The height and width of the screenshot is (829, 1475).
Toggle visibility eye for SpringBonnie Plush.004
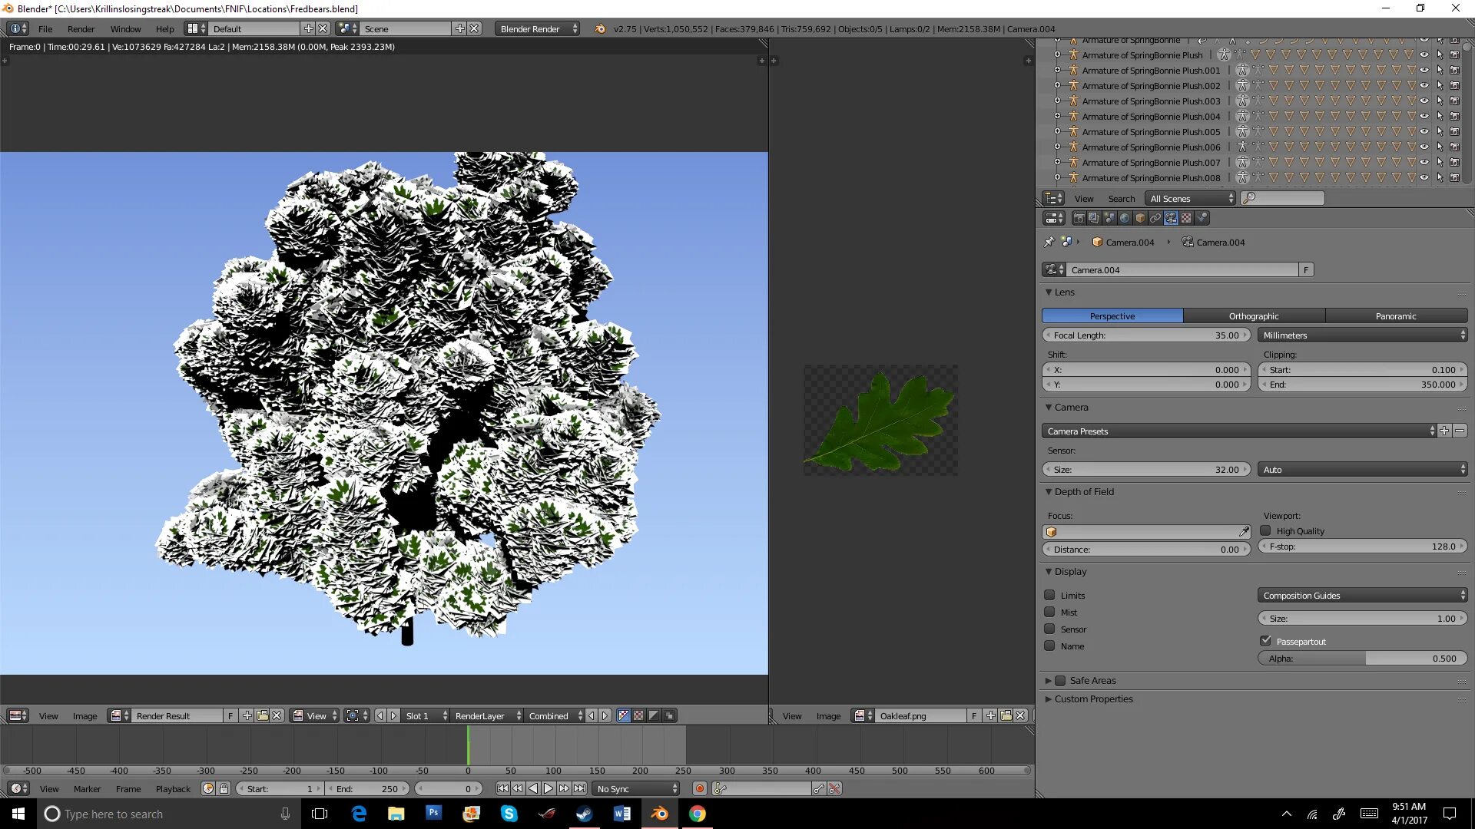pyautogui.click(x=1424, y=117)
